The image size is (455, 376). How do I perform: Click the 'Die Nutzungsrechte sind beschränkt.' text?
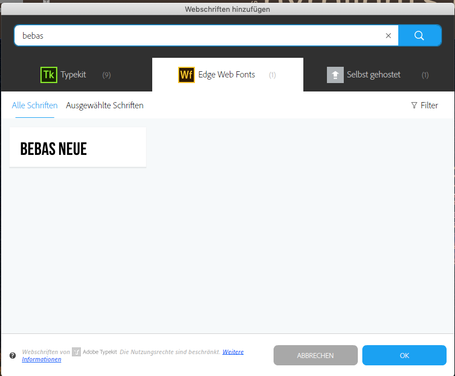(x=170, y=352)
